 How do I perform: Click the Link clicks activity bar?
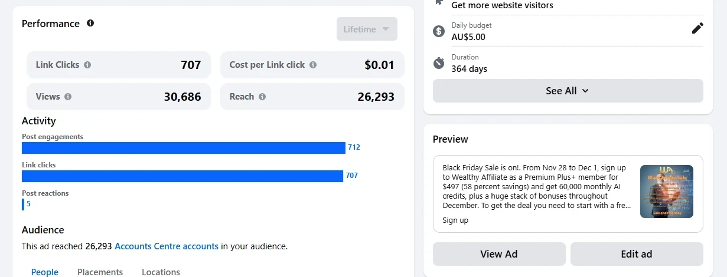tap(182, 176)
